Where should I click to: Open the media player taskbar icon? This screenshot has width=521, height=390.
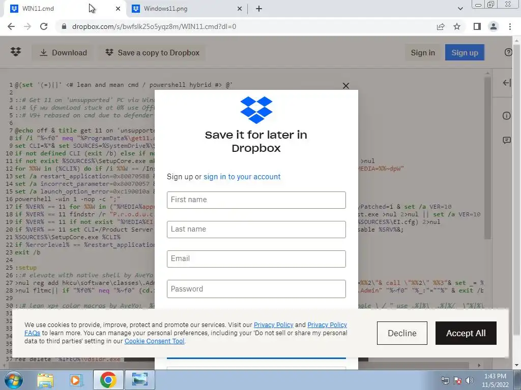point(76,380)
